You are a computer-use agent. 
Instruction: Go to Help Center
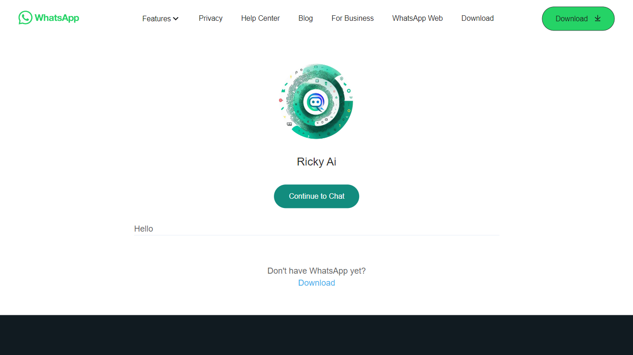point(260,18)
